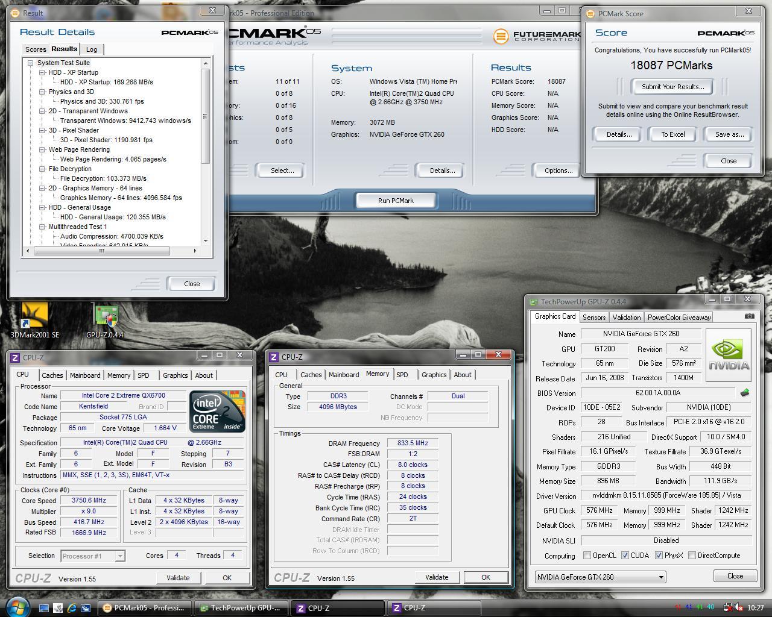Open the 3DMark2001 SE desktop shortcut

coord(34,320)
